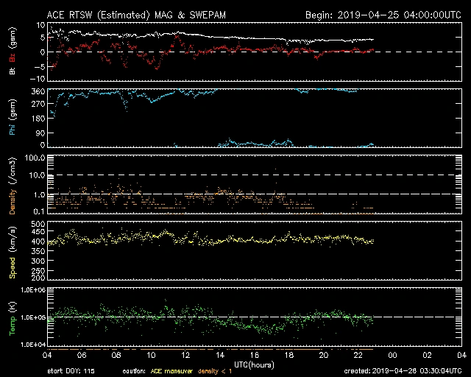Click the '-10' Bt Bz axis value
This screenshot has height=377, width=471.
pos(38,79)
